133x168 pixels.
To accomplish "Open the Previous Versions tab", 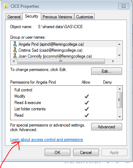I will point(57,17).
